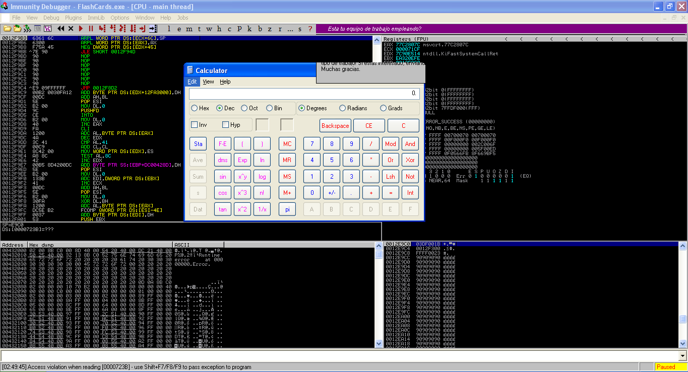
Task: Select the Degrees radio button
Action: [x=312, y=108]
